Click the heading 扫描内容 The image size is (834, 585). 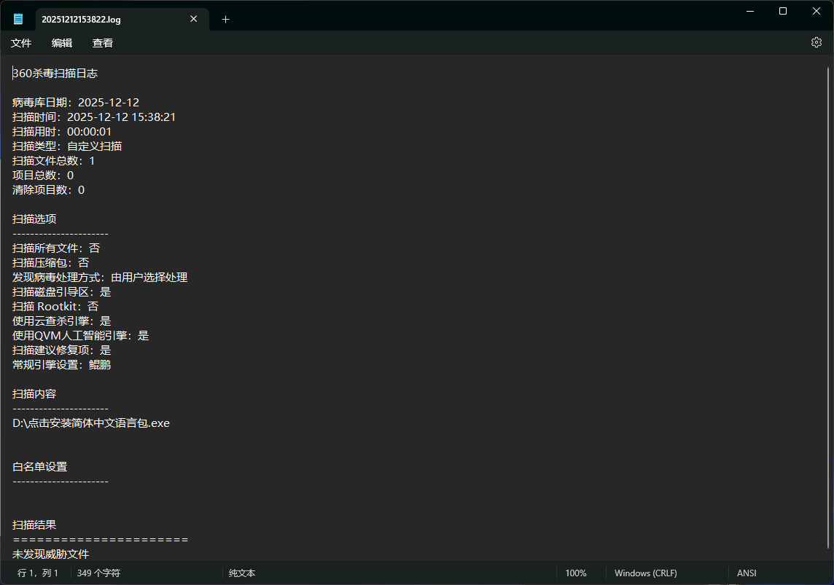point(34,393)
